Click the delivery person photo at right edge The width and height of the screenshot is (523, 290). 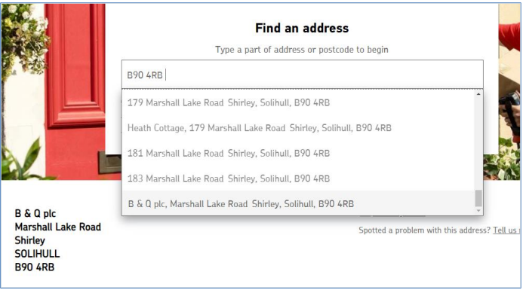click(509, 92)
